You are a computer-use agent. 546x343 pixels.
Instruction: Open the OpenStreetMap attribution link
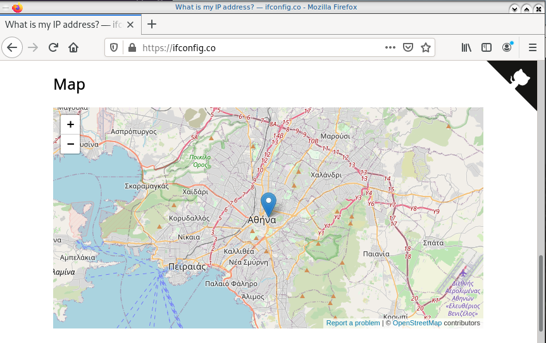tap(417, 323)
